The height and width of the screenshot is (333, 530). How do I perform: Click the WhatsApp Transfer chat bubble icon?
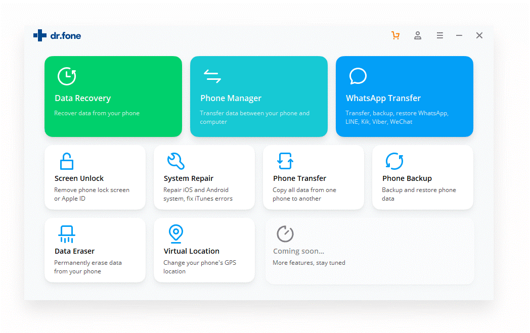358,76
